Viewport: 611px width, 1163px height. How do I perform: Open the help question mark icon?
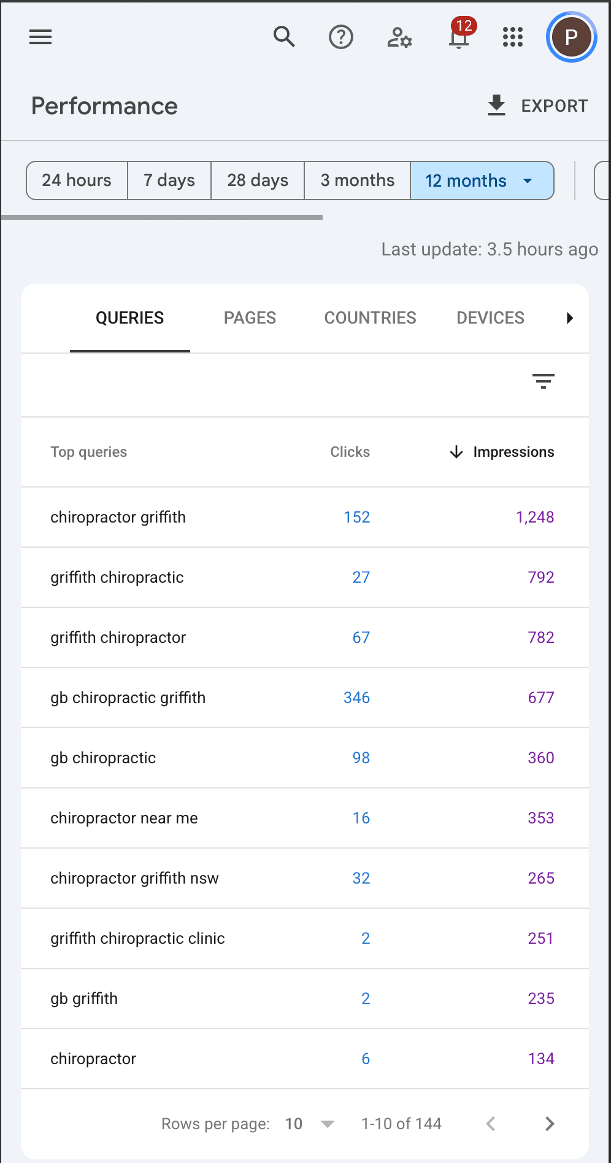coord(341,37)
